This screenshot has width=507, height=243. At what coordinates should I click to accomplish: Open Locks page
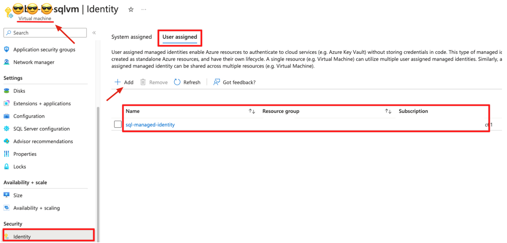[x=20, y=167]
